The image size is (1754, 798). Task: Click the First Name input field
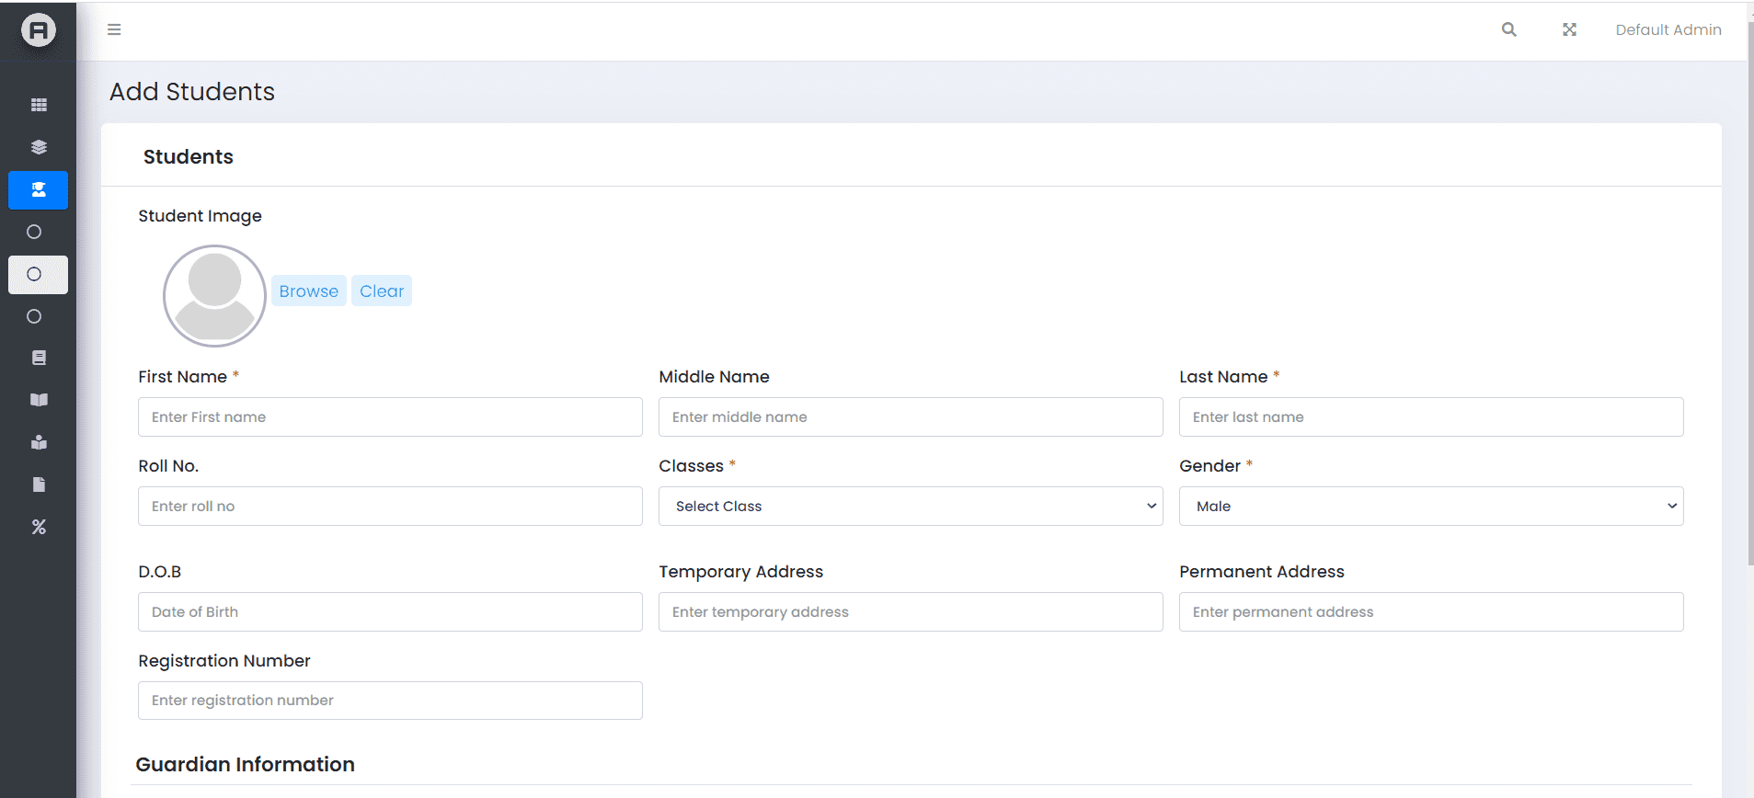390,417
